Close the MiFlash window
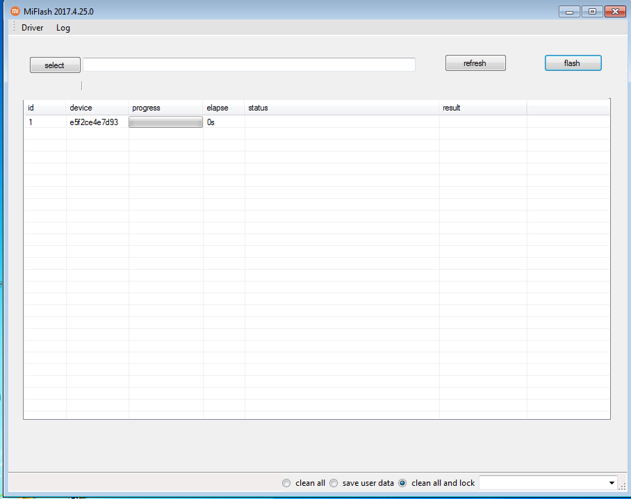The width and height of the screenshot is (631, 499). tap(615, 12)
